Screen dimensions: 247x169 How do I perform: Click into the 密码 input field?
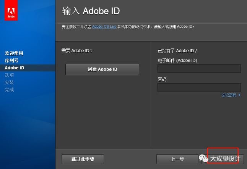click(x=199, y=87)
